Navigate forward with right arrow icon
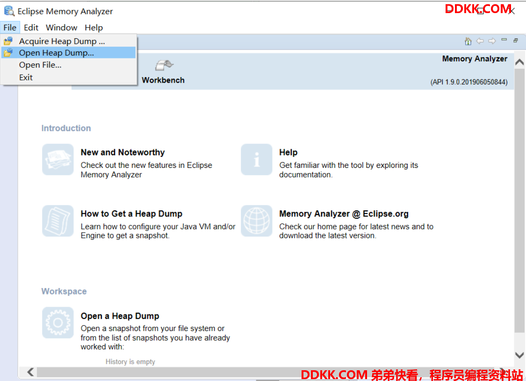This screenshot has width=526, height=381. (492, 41)
